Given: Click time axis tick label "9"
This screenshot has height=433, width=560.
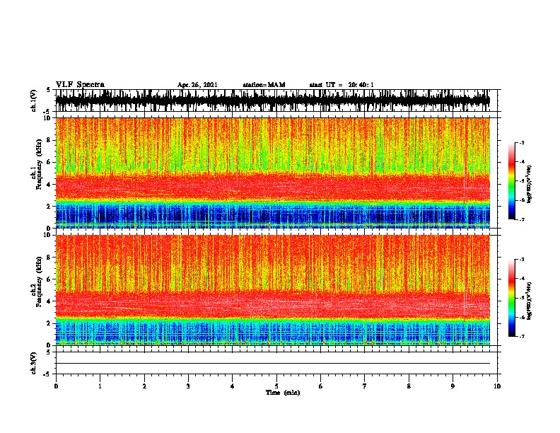Looking at the screenshot, I should coord(453,386).
